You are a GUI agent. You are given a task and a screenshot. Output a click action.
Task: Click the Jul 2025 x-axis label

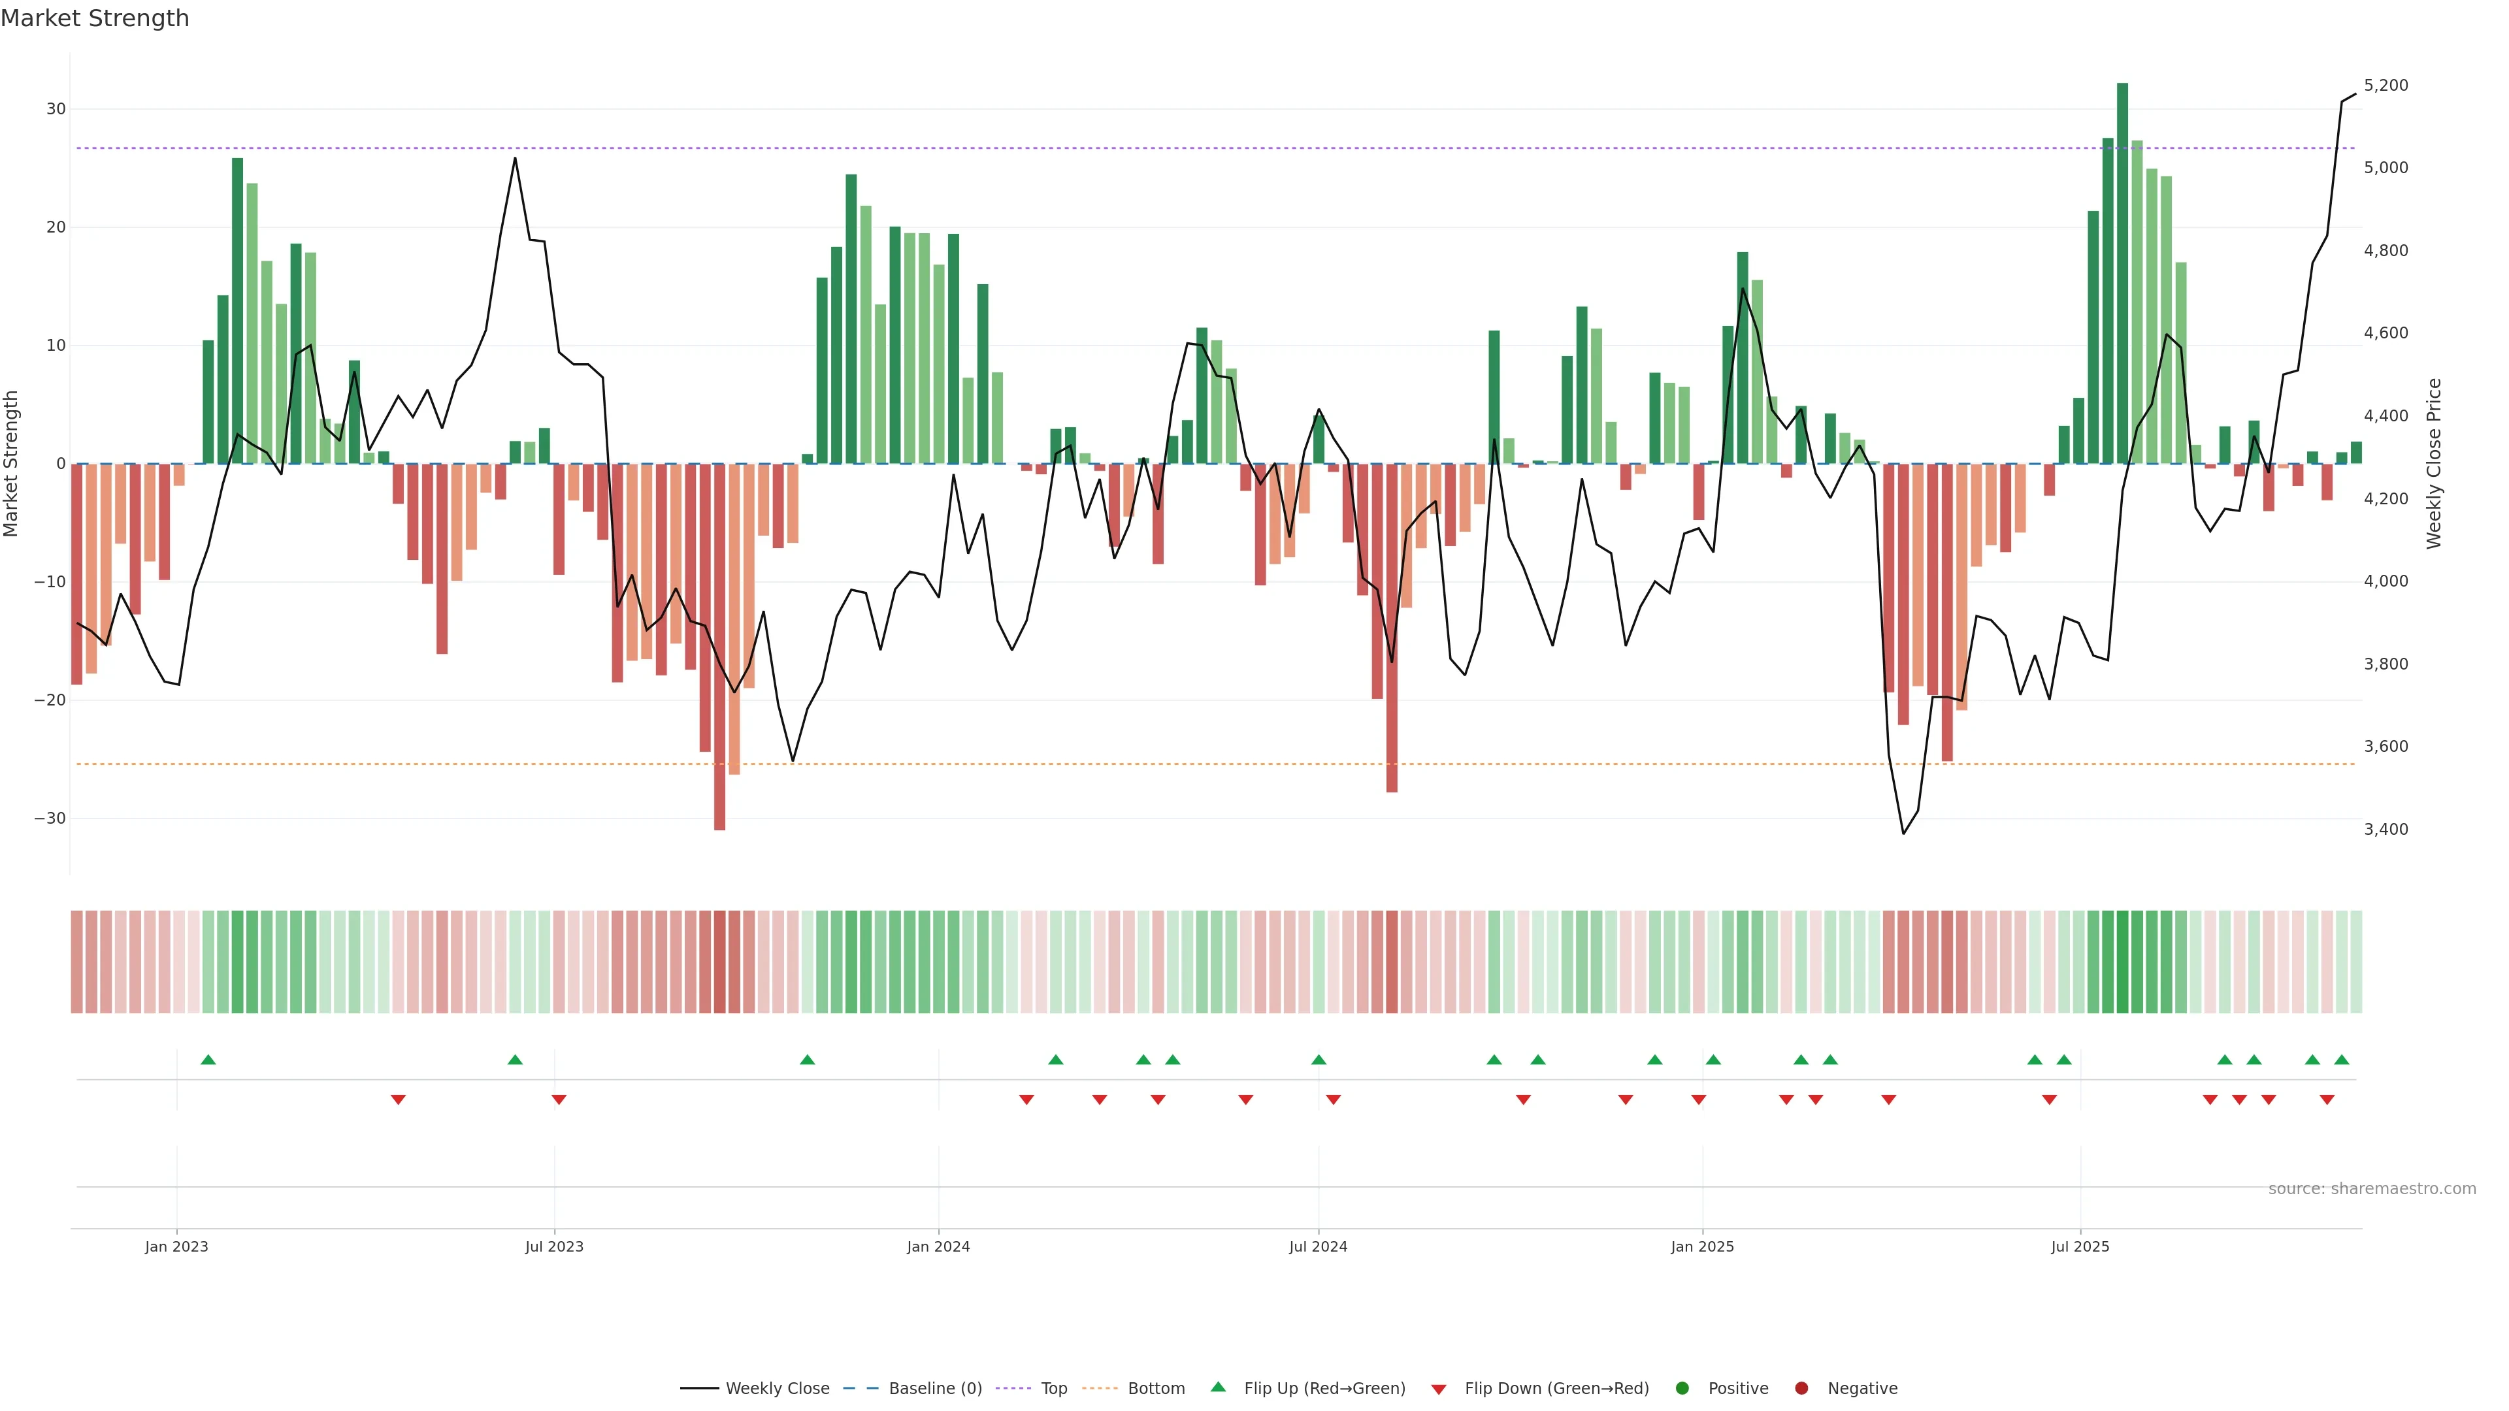click(x=2080, y=1246)
